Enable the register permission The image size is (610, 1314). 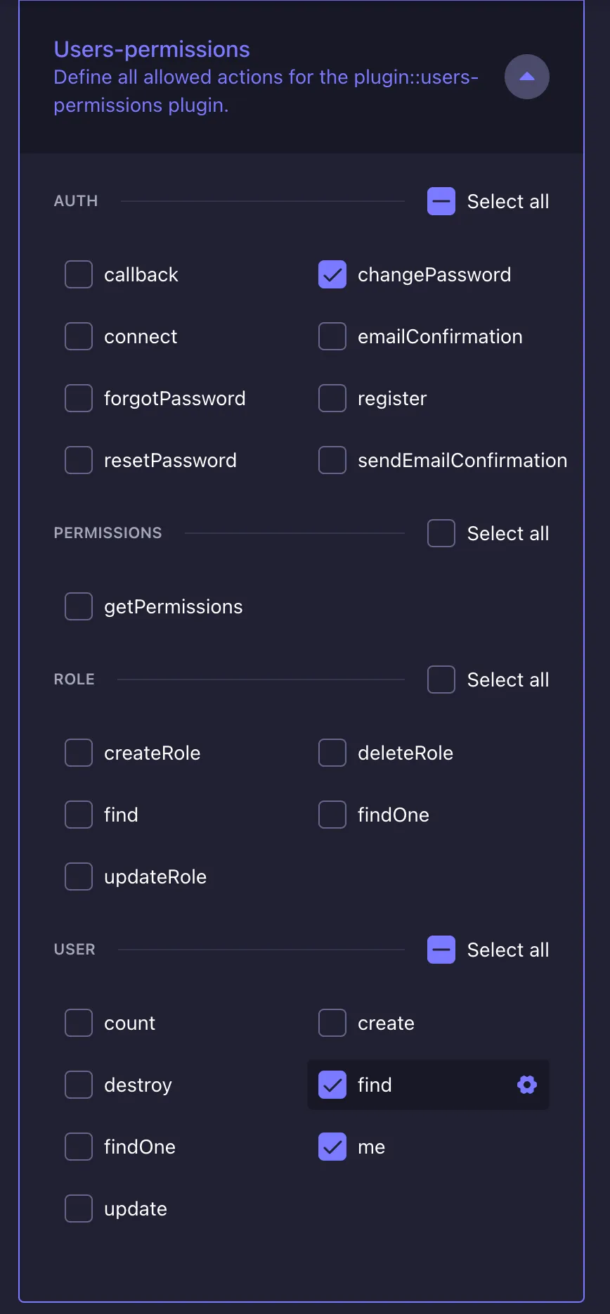coord(332,398)
